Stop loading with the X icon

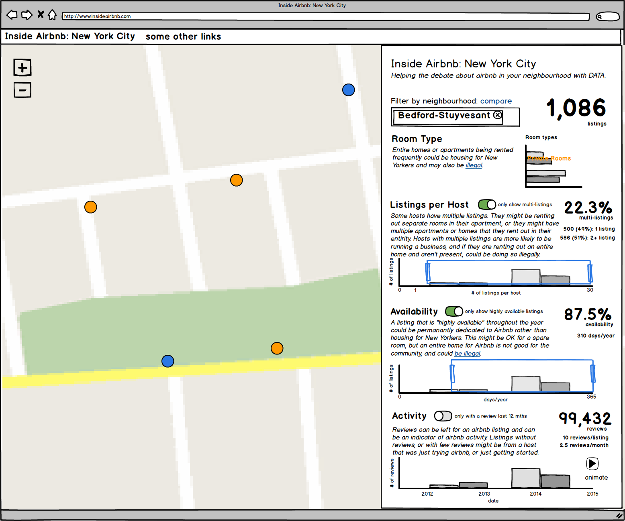tap(41, 14)
